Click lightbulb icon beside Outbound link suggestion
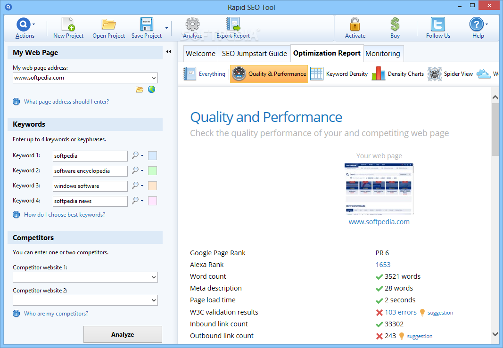 (402, 336)
